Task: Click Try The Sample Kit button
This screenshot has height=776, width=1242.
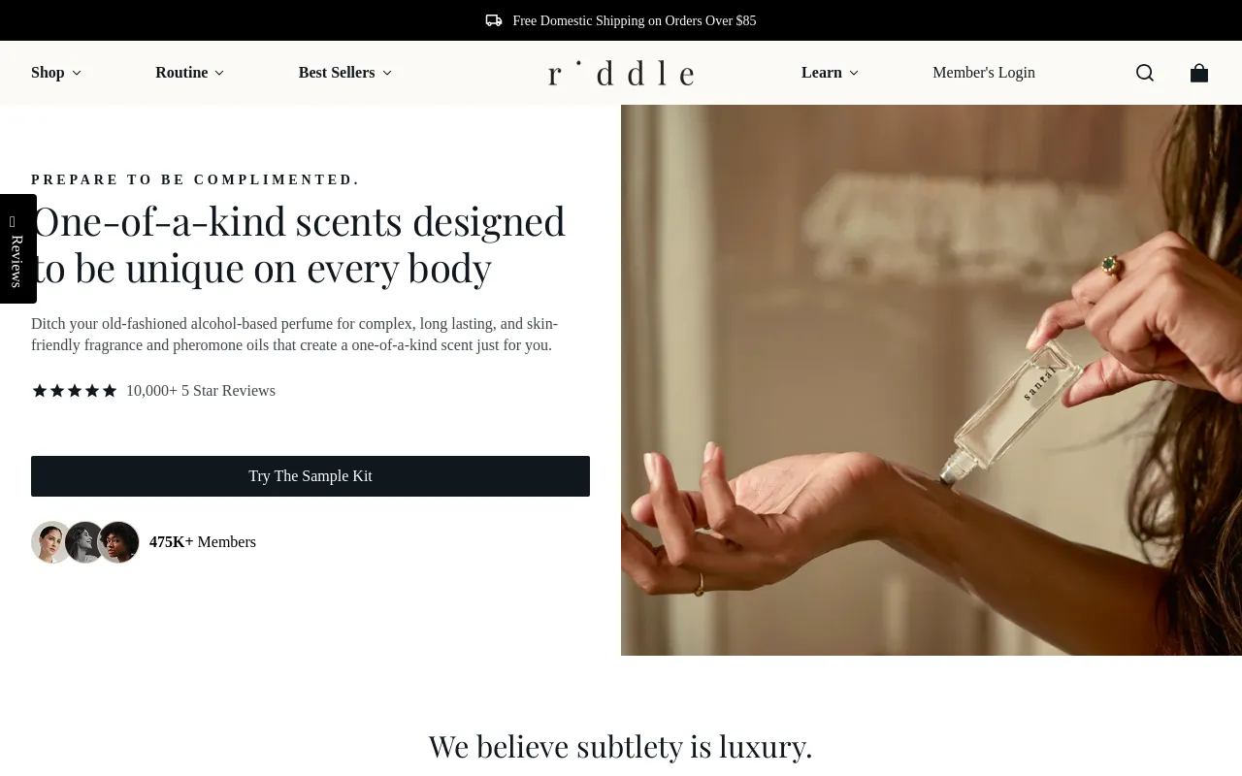Action: click(x=310, y=476)
